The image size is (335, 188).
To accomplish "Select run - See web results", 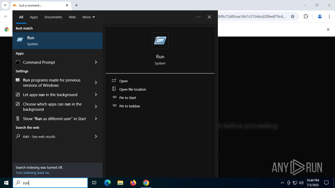I will coord(51,136).
